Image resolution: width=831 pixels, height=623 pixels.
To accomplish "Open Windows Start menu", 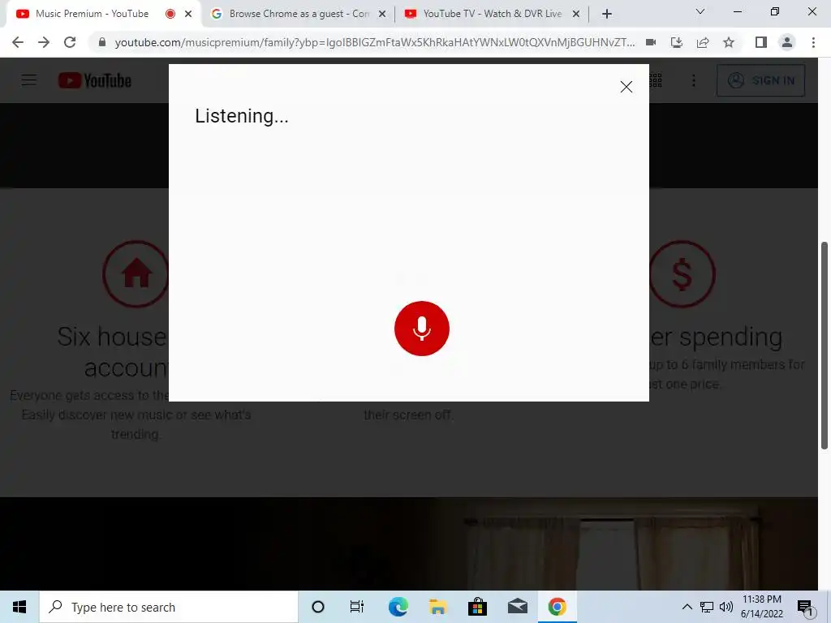I will 19,607.
